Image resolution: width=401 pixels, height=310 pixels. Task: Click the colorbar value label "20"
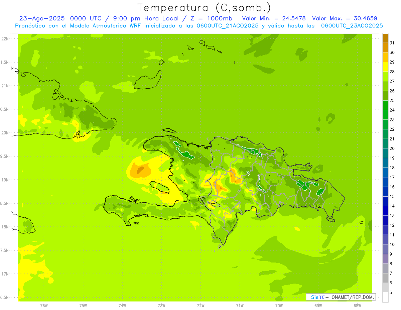point(392,148)
